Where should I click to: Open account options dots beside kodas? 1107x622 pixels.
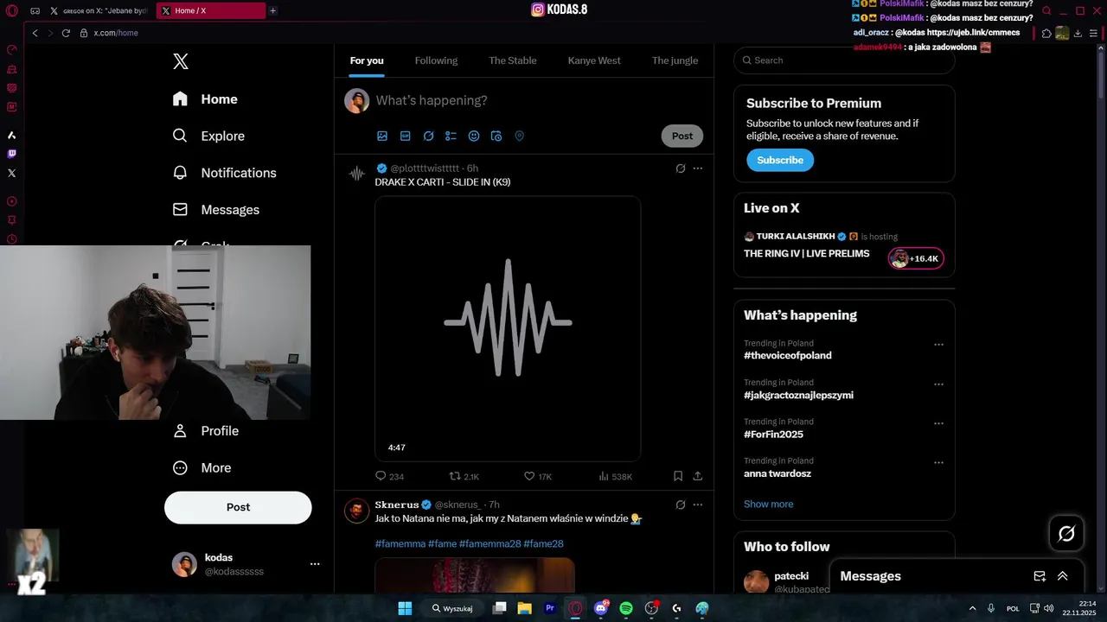click(x=315, y=564)
